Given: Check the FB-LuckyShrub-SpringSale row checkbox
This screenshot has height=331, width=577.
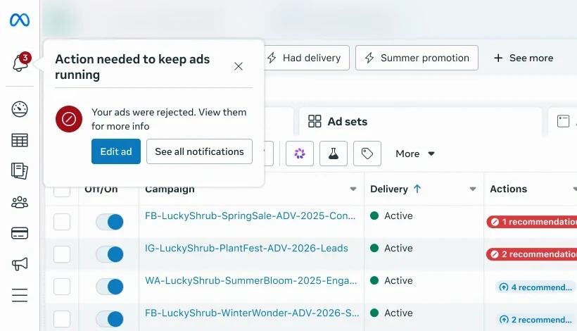Looking at the screenshot, I should coord(62,222).
